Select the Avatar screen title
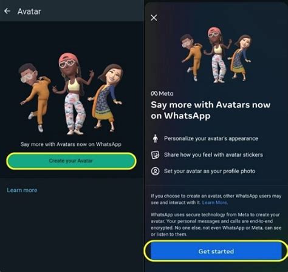The height and width of the screenshot is (272, 288). pos(29,12)
